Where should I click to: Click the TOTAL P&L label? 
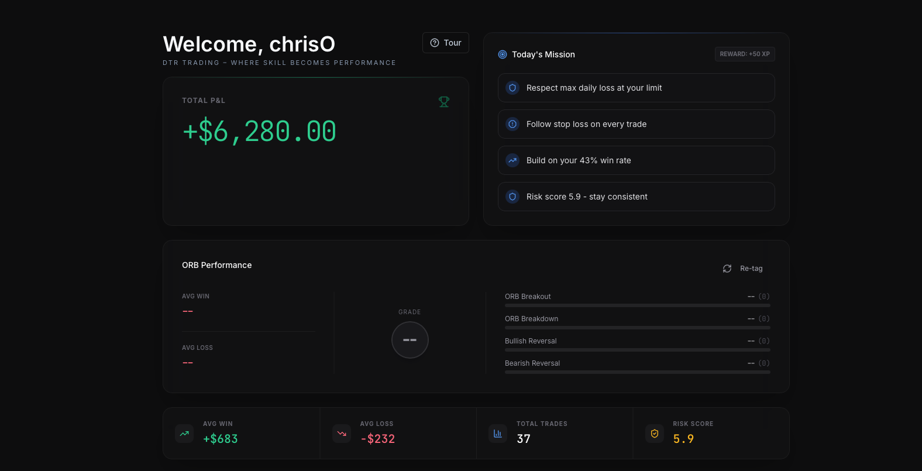tap(204, 101)
